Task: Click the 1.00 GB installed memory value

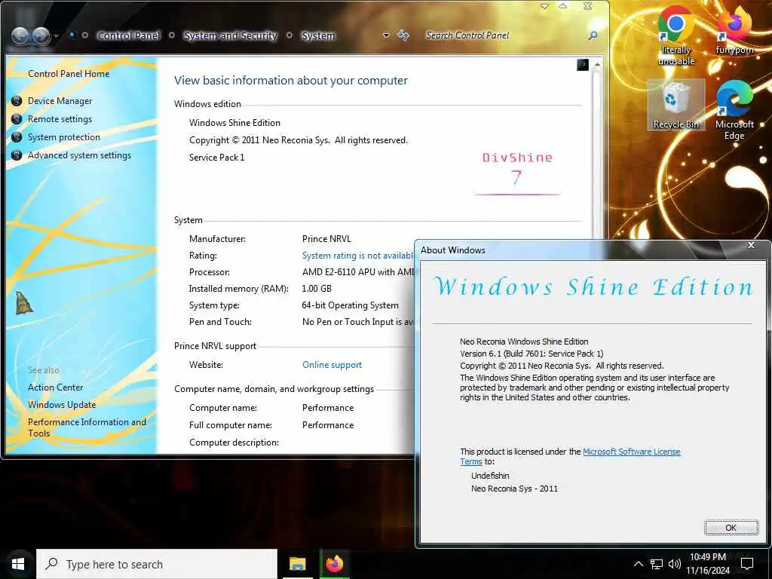Action: [x=317, y=289]
